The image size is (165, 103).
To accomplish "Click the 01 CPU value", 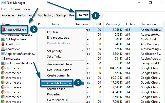I will 99,97.
